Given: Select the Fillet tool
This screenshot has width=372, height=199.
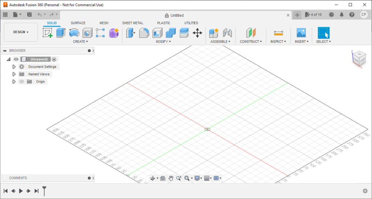Looking at the screenshot, I should click(144, 33).
